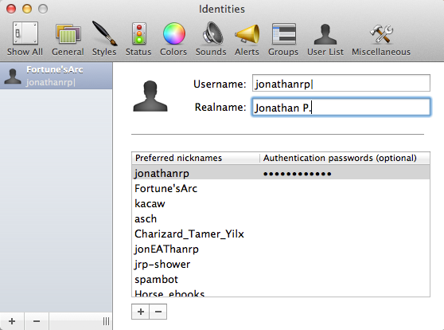This screenshot has width=444, height=330.
Task: Open Alerts megaphone preferences
Action: (x=247, y=39)
